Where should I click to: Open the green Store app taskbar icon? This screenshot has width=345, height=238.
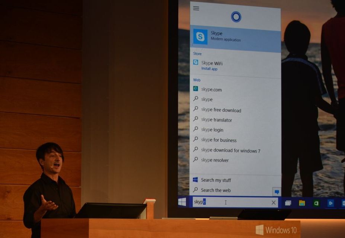tap(316, 203)
